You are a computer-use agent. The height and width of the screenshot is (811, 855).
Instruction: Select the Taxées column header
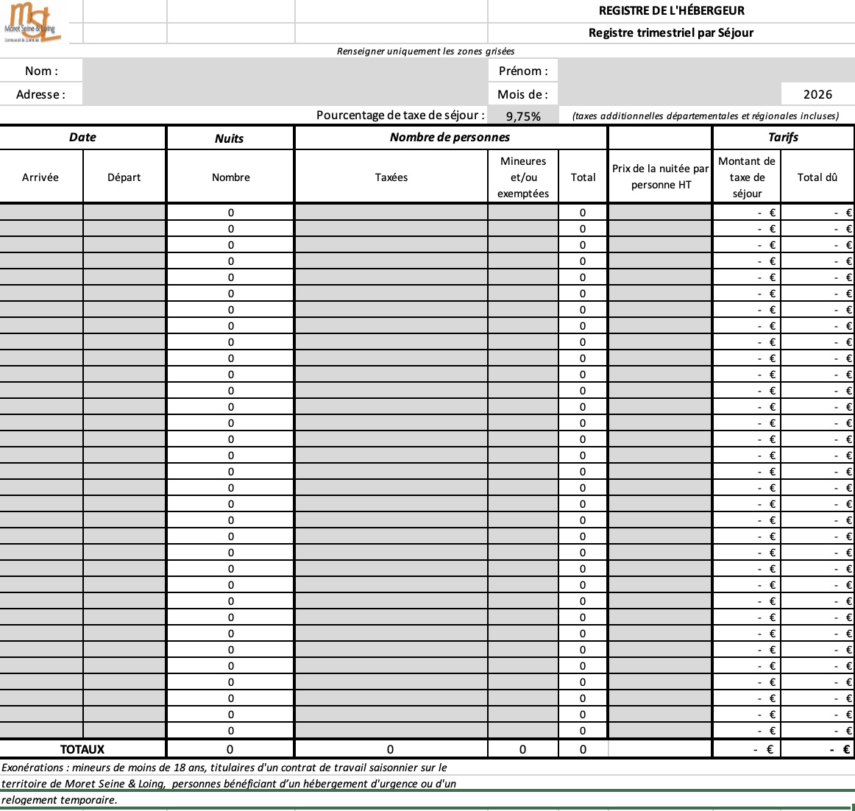pyautogui.click(x=391, y=177)
